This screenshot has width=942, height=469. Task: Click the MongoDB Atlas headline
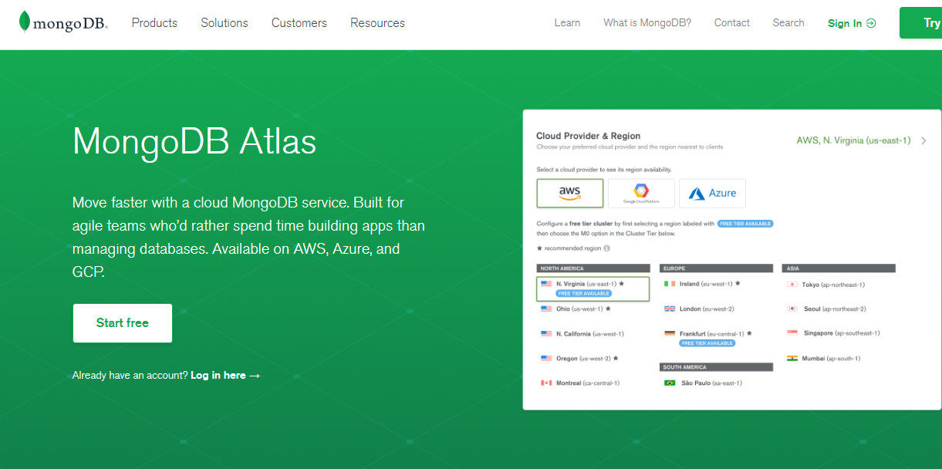pyautogui.click(x=194, y=142)
